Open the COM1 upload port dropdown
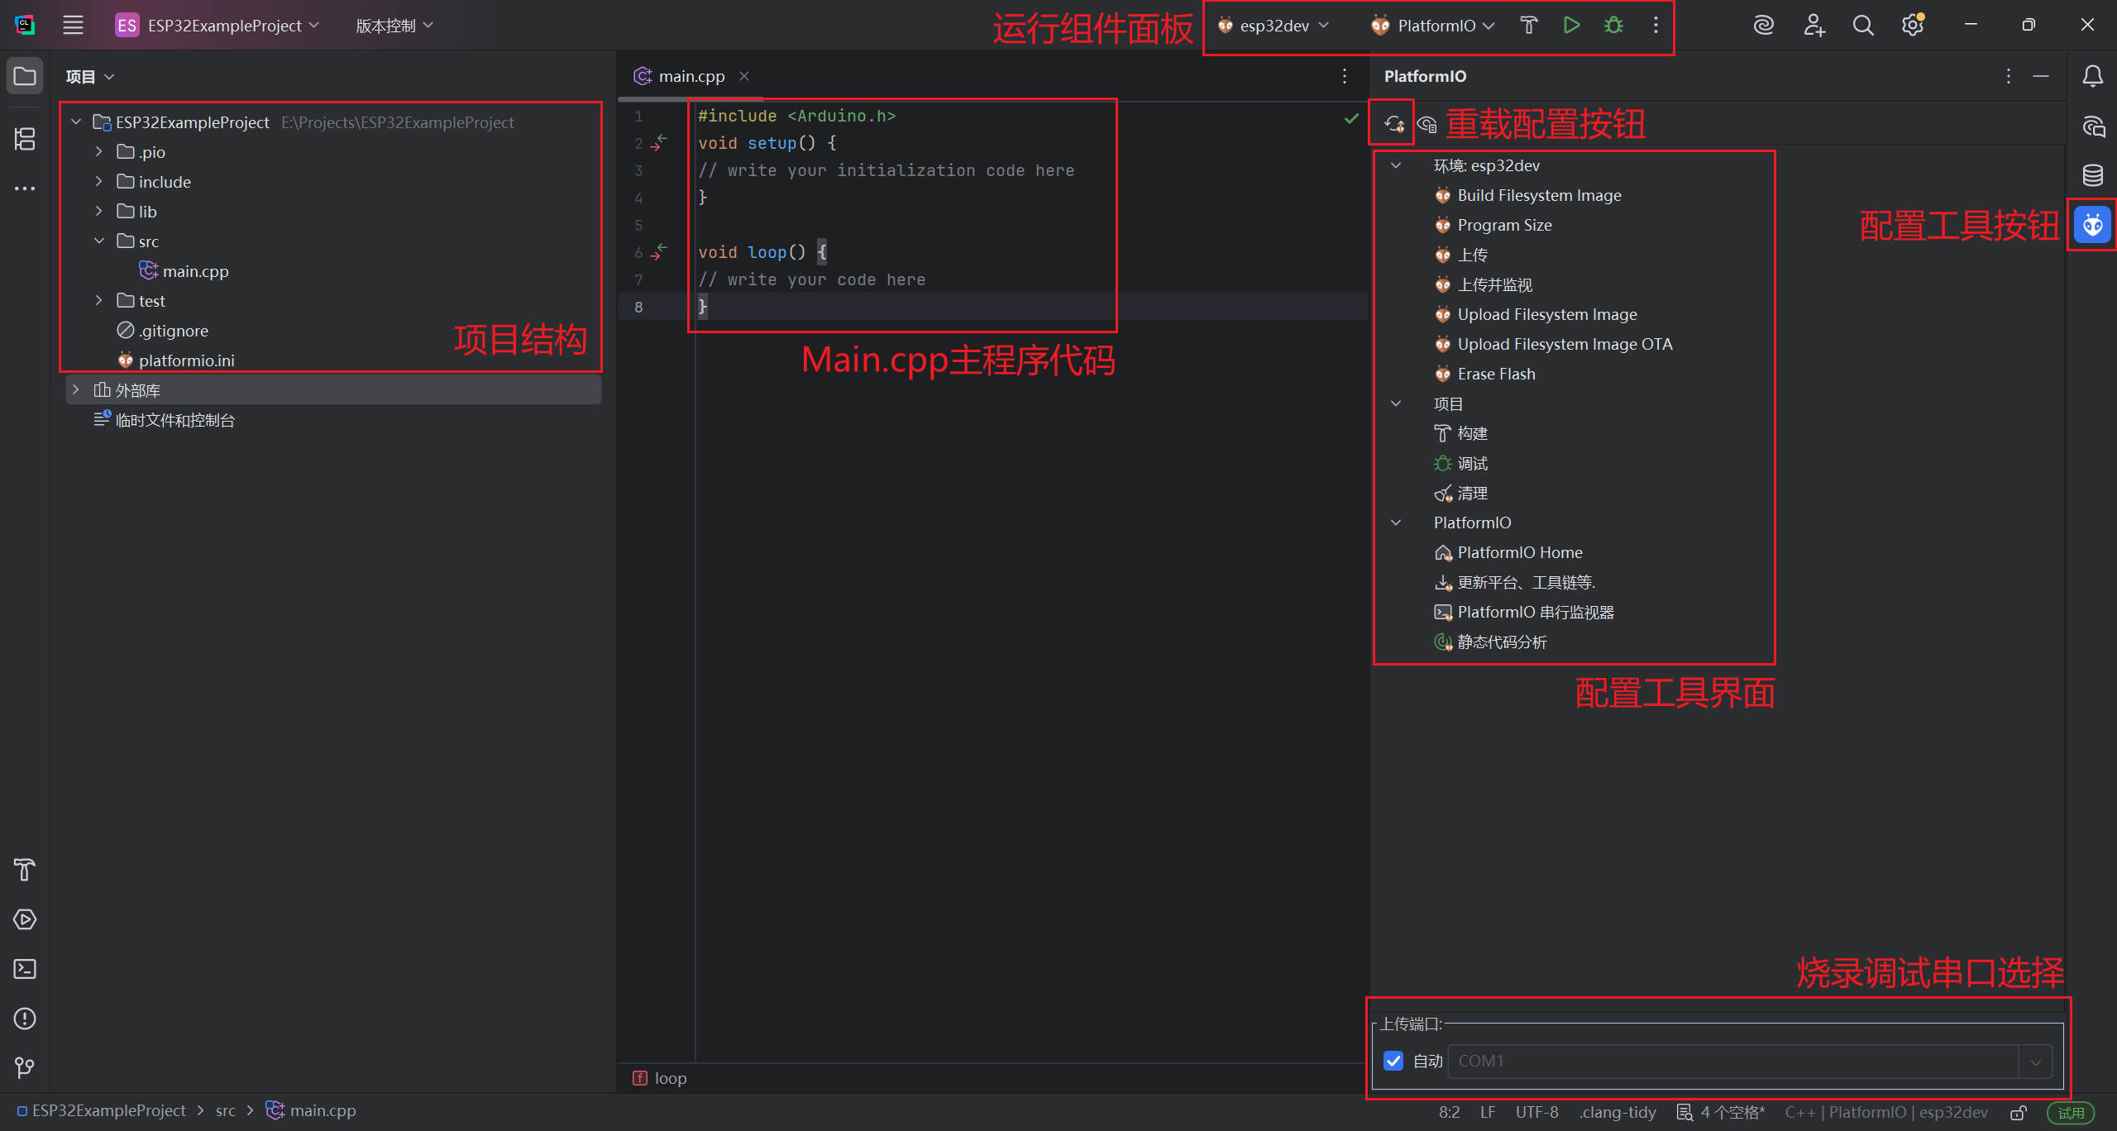Screen dimensions: 2117x1131 [x=2035, y=1062]
